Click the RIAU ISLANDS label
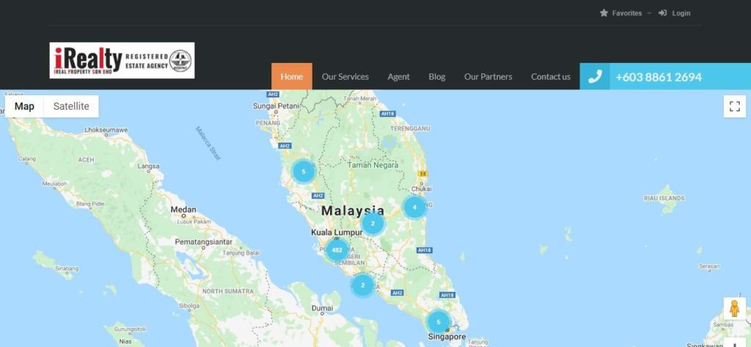Viewport: 751px width, 347px height. tap(664, 198)
